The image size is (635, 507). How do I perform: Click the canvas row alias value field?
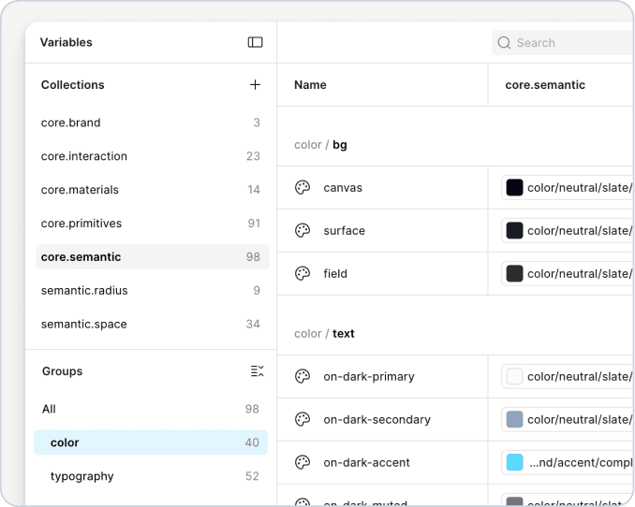(x=568, y=188)
